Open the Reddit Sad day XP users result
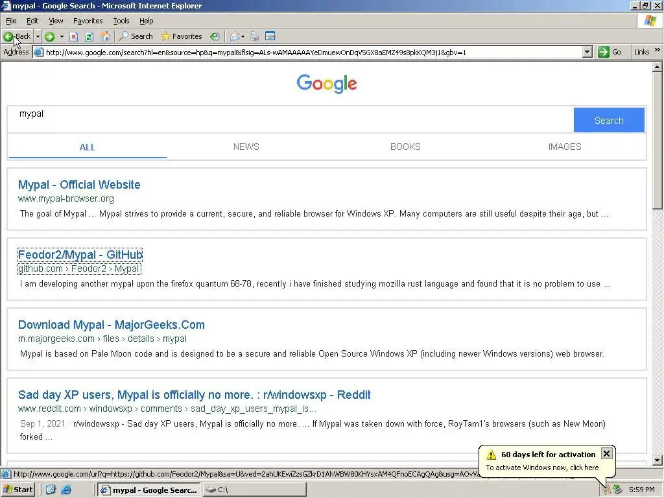This screenshot has height=498, width=664. 195,395
